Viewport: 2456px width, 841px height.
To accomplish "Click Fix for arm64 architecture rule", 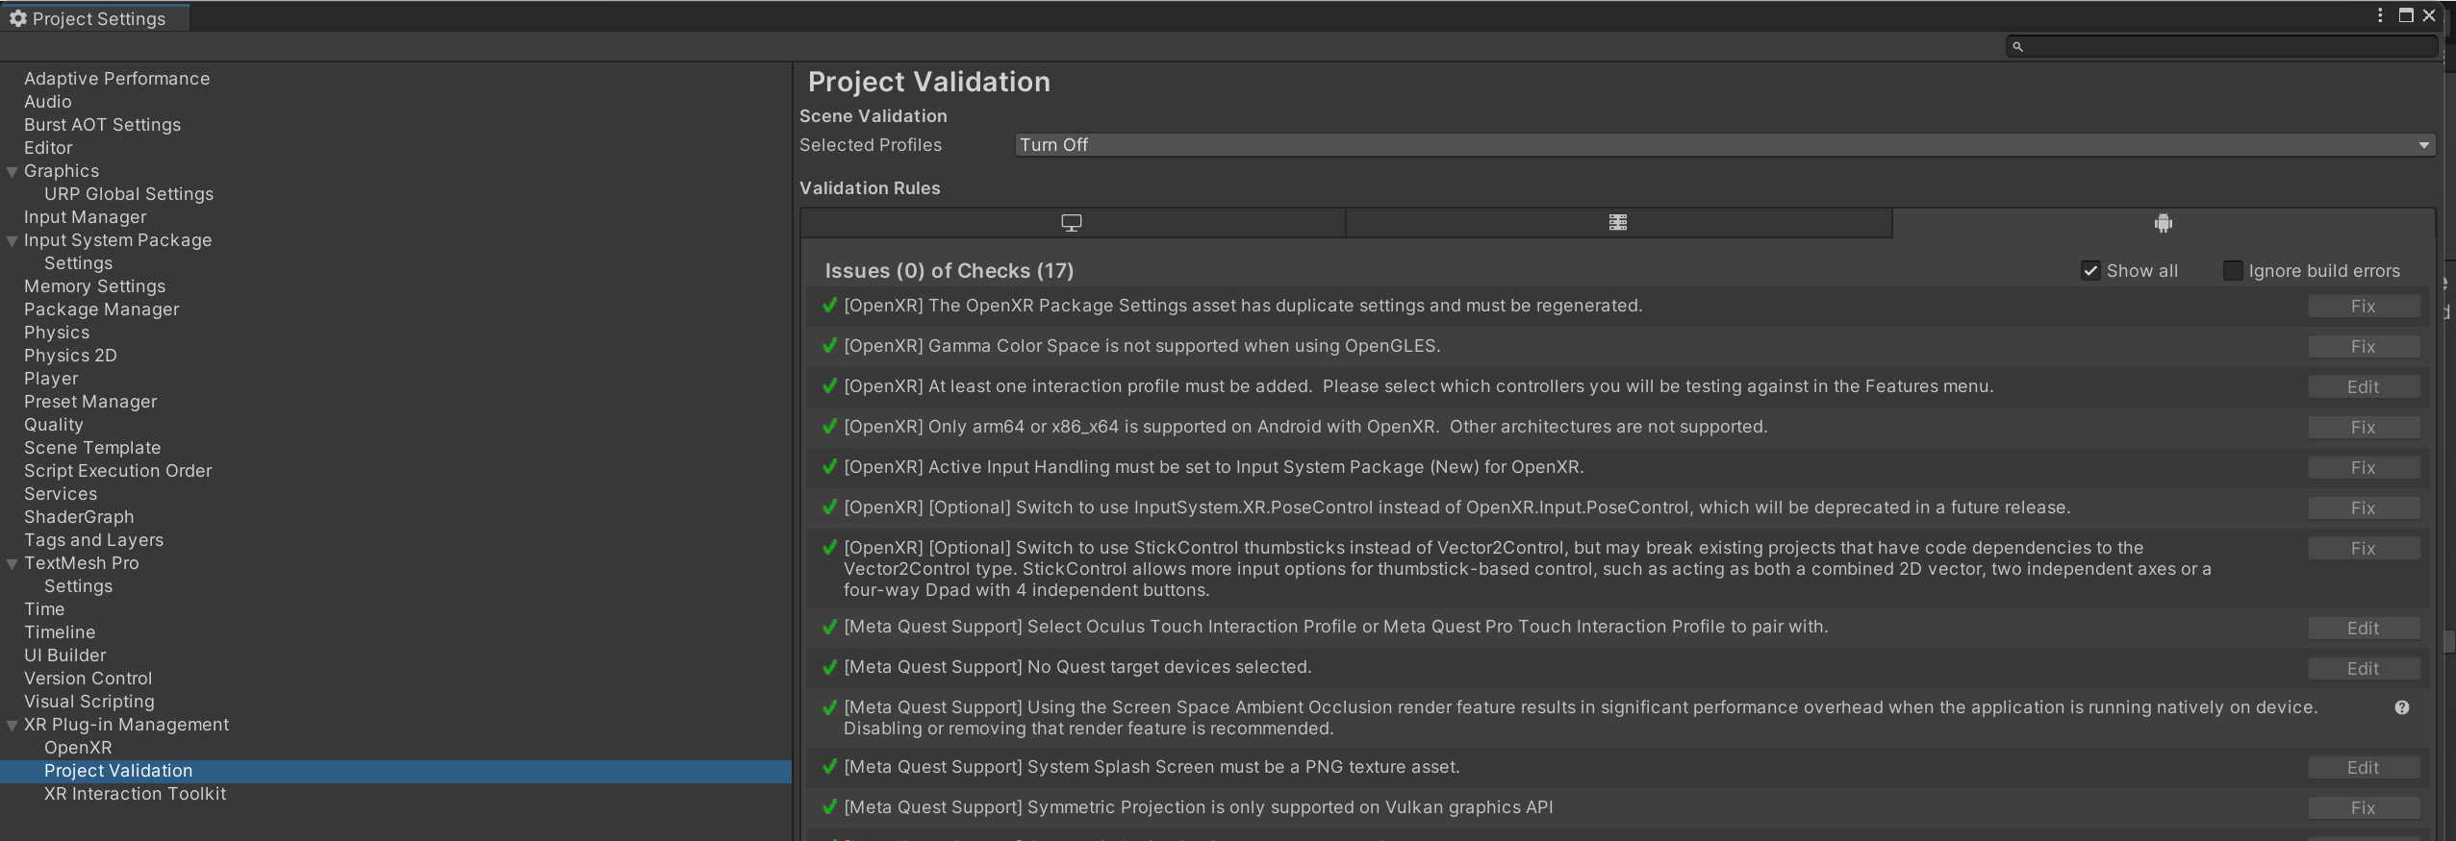I will tap(2364, 428).
